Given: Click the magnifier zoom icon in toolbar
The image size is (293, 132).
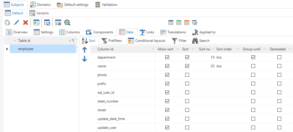Looking at the screenshot, I should 67,23.
